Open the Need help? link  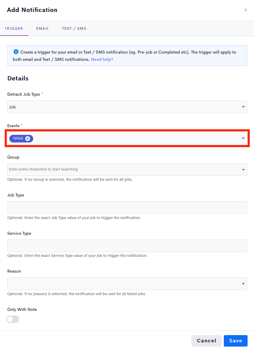point(102,60)
